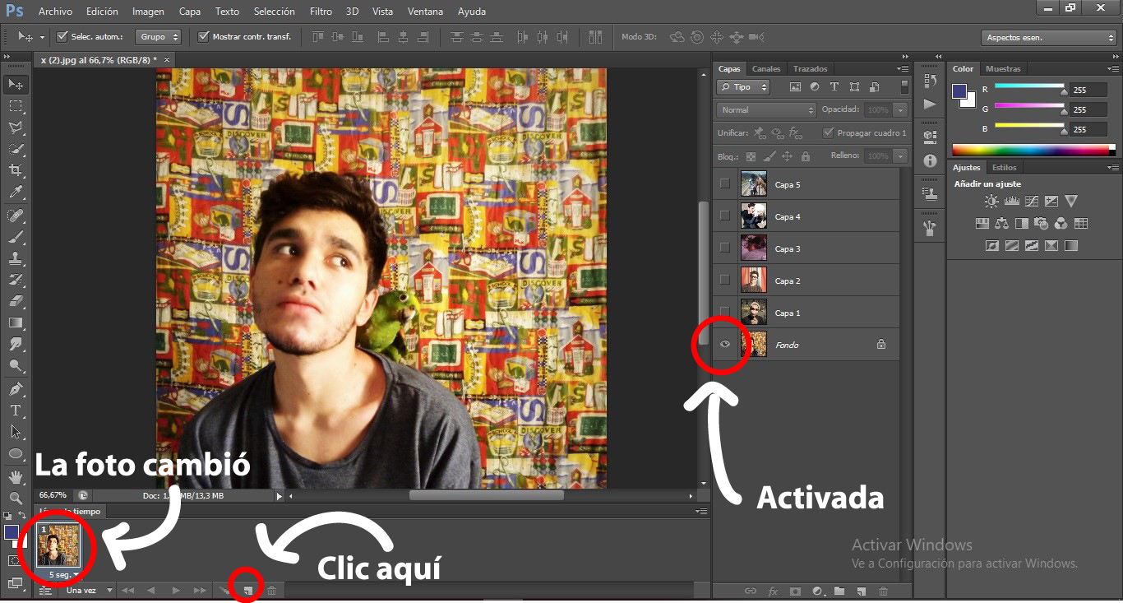Select the Pen tool
Screen dimensions: 1123x603
click(x=15, y=389)
